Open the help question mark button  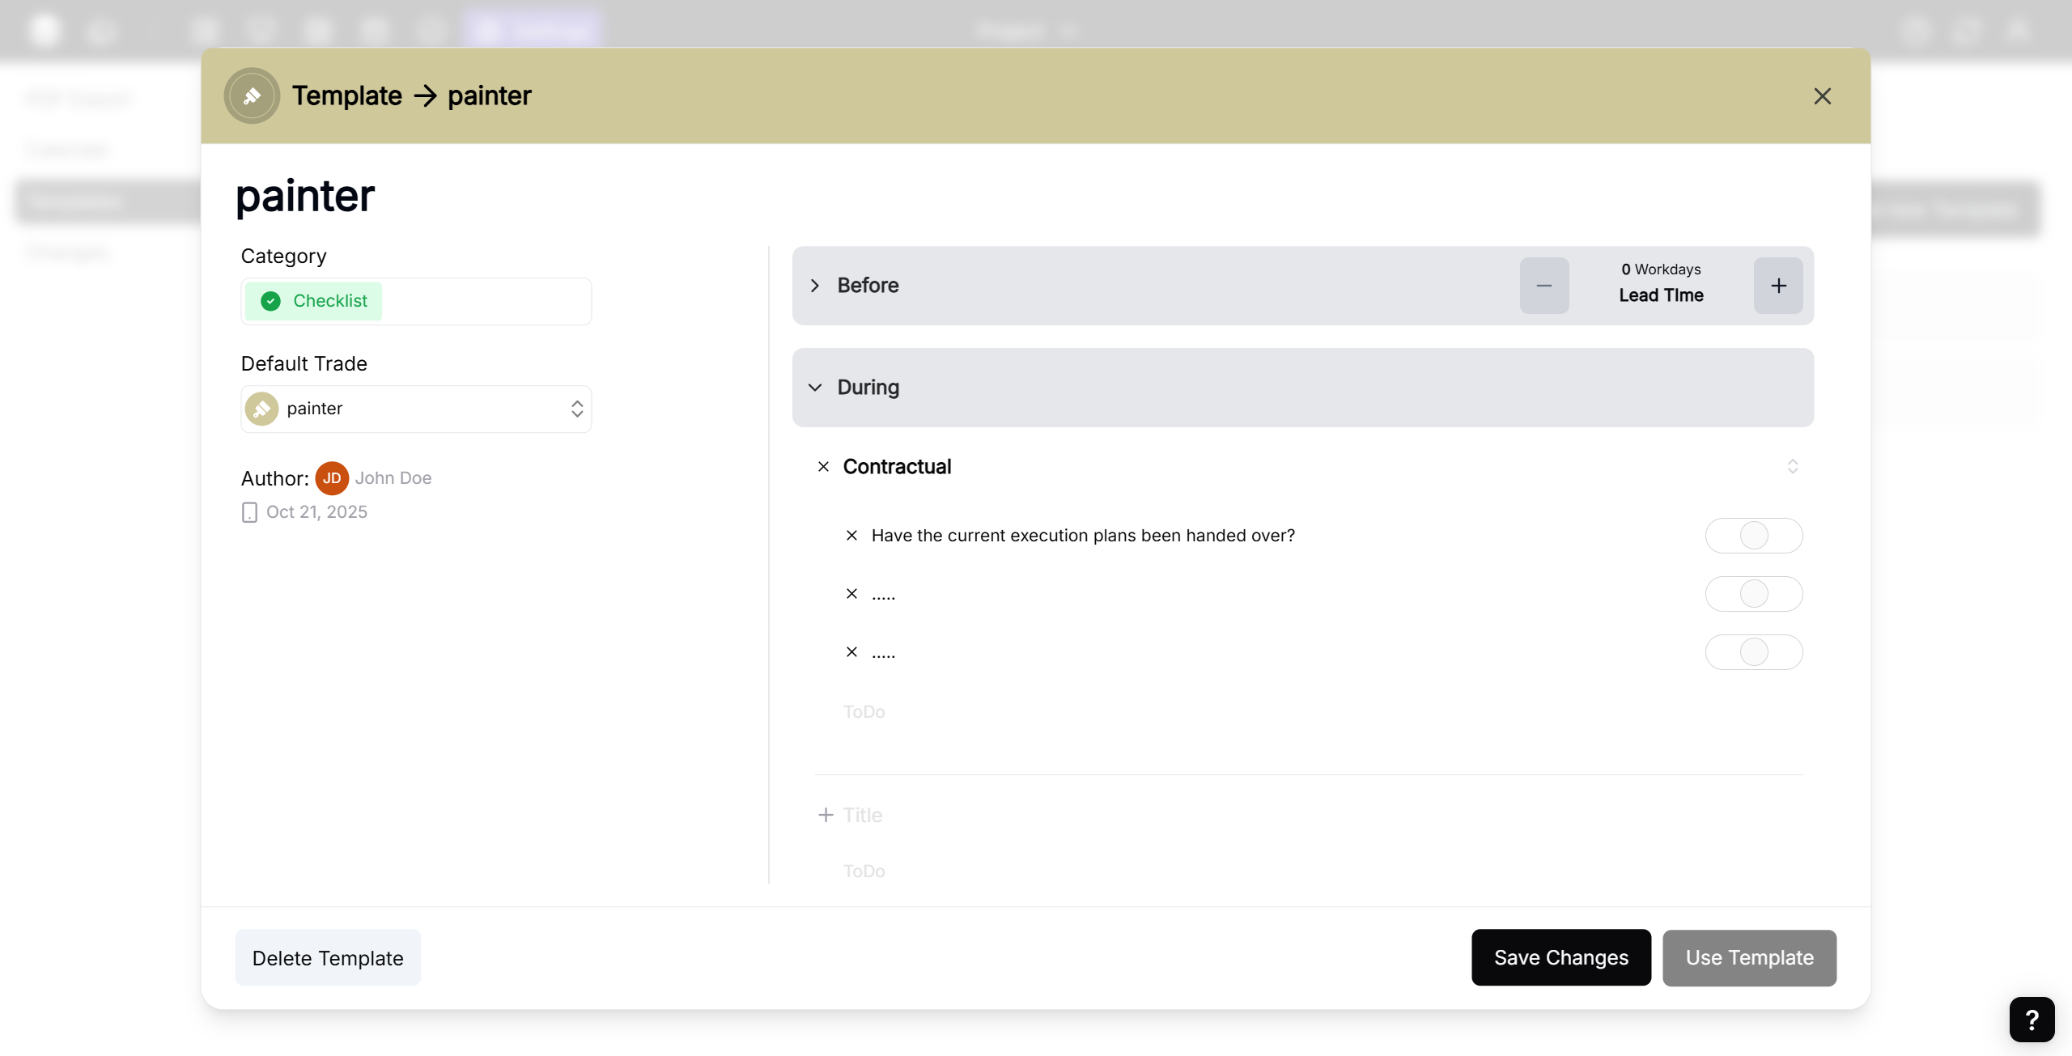[x=2032, y=1019]
